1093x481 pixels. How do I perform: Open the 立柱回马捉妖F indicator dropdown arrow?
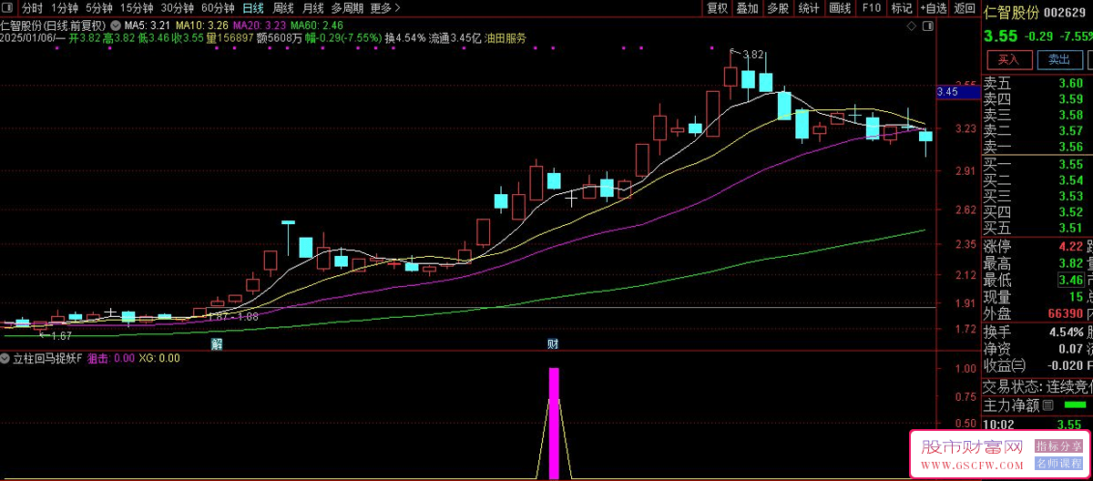coord(5,358)
